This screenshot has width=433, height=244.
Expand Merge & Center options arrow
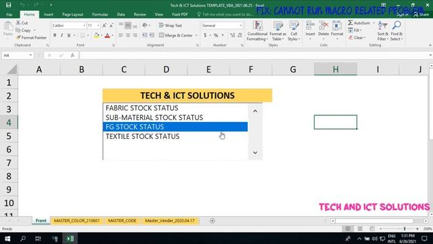click(x=196, y=35)
